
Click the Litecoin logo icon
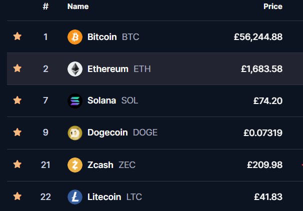[74, 197]
